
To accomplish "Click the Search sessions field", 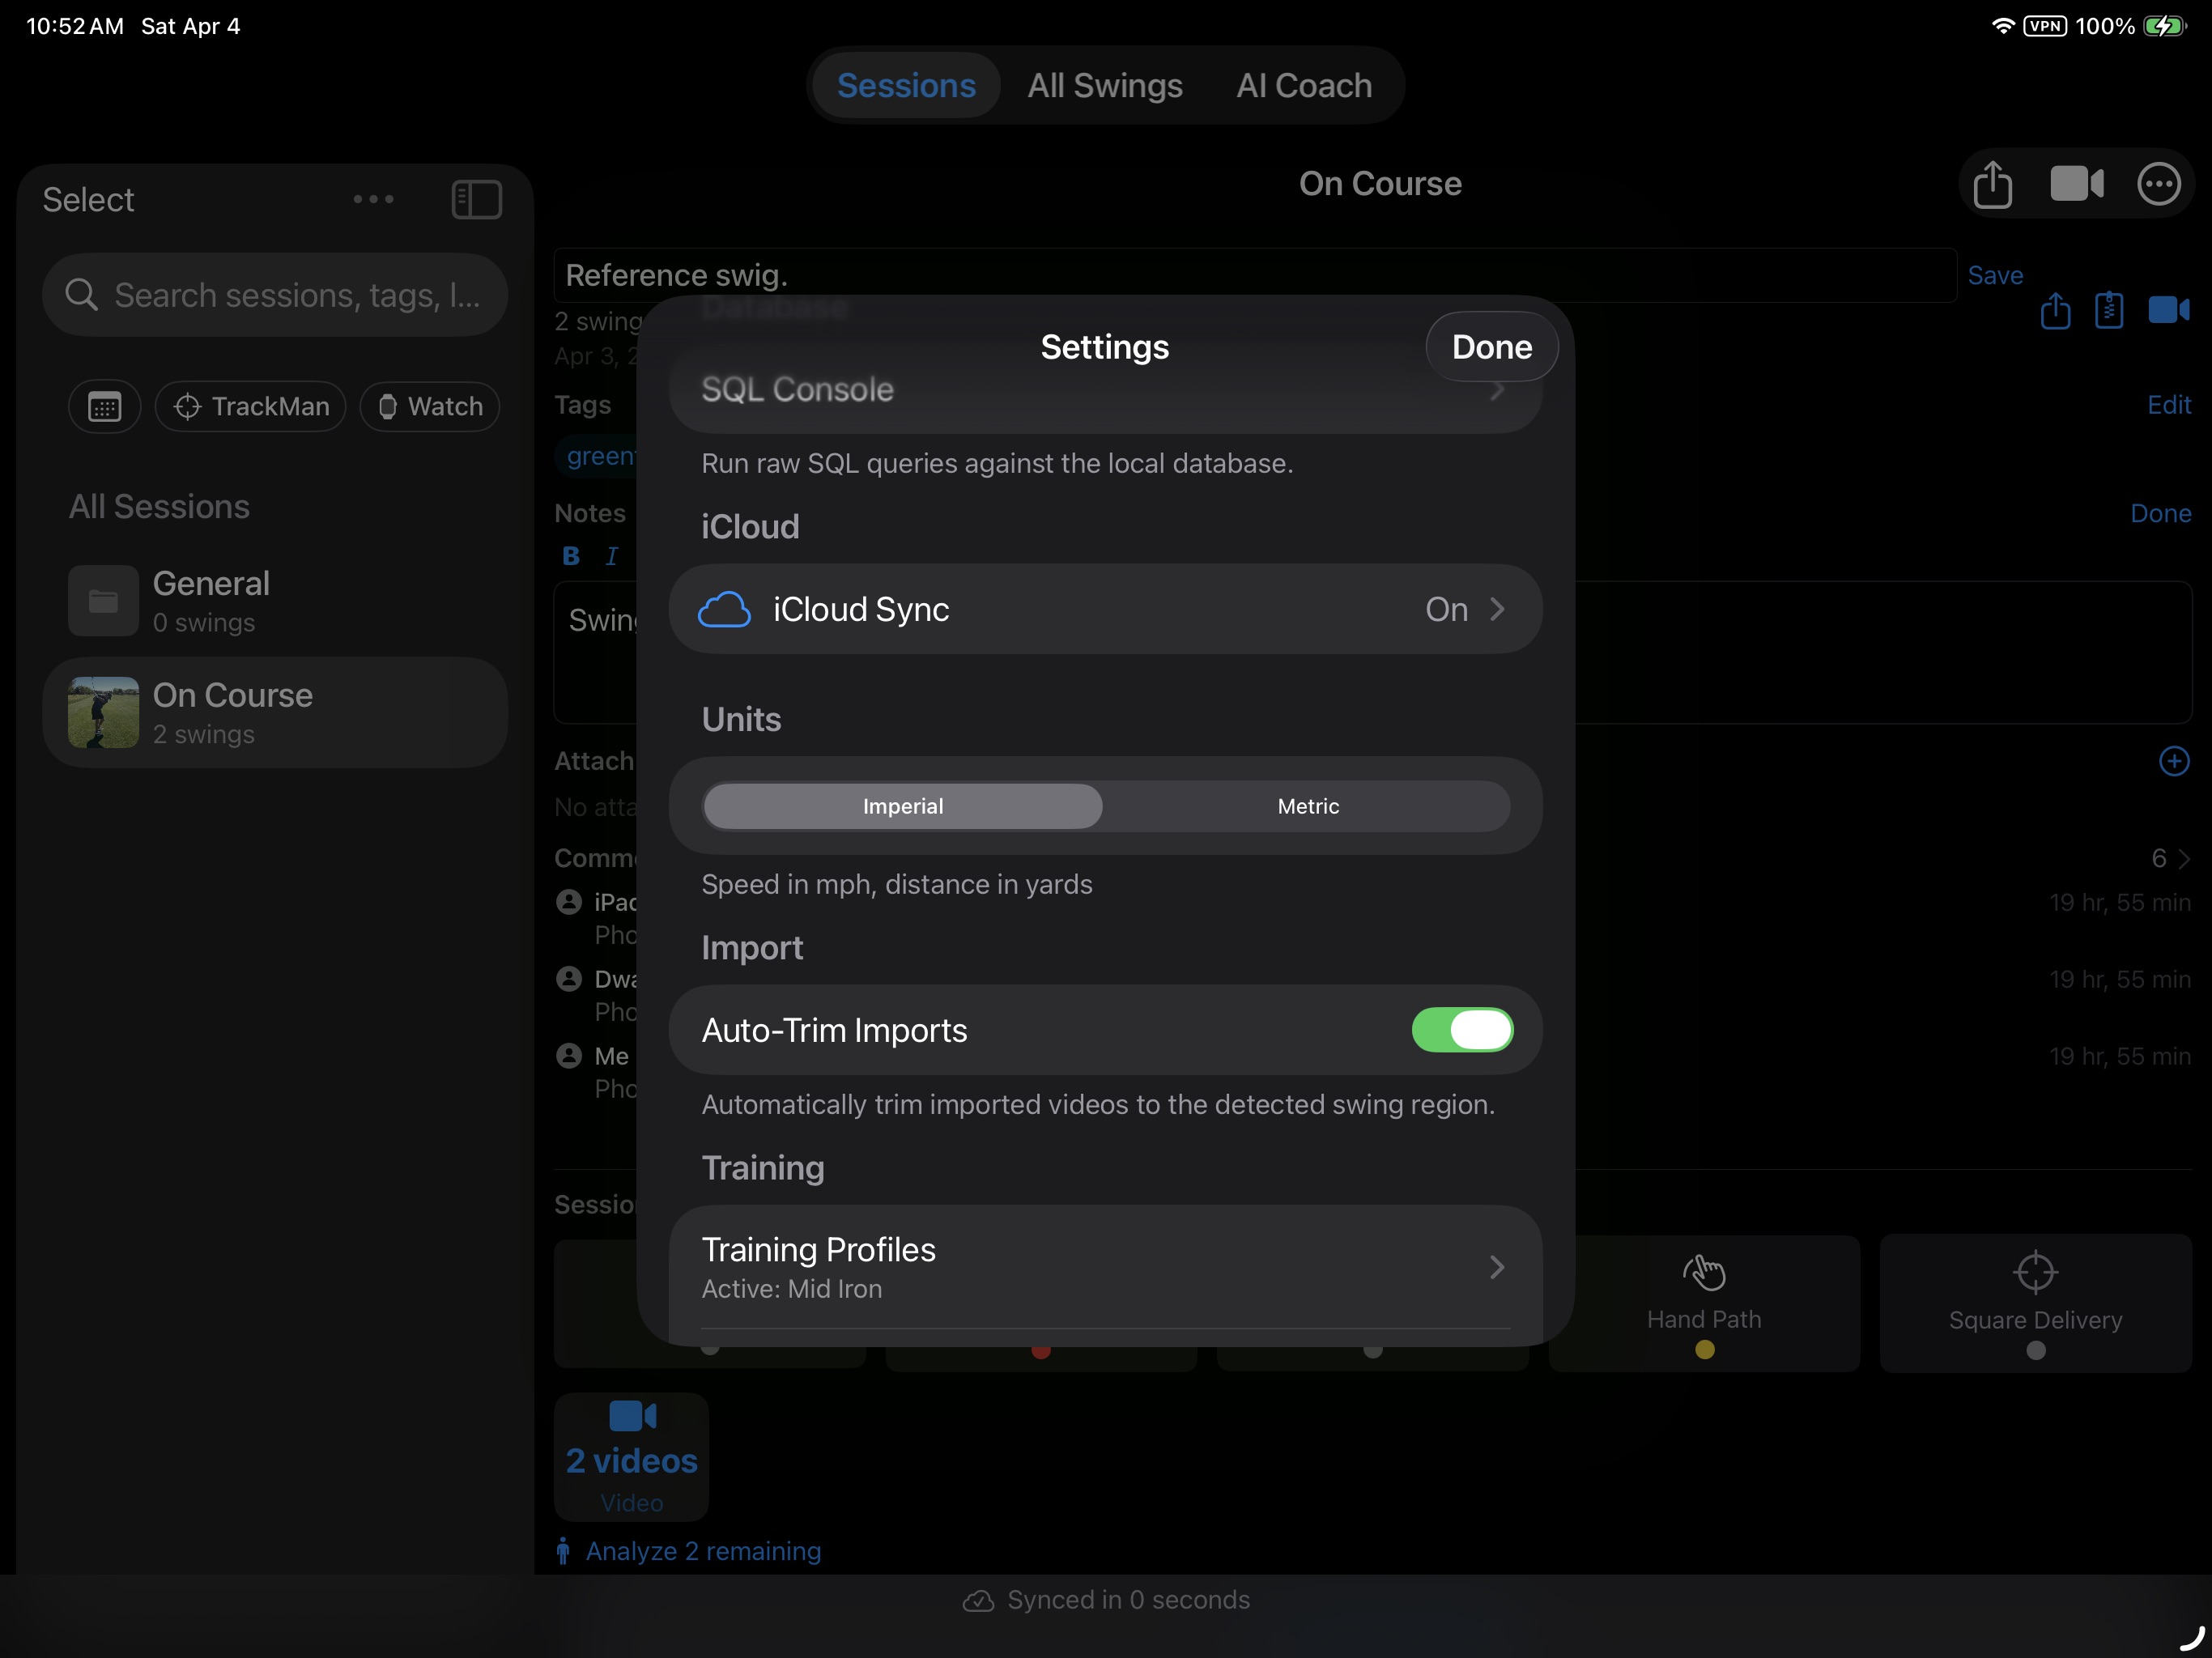I will tap(275, 295).
